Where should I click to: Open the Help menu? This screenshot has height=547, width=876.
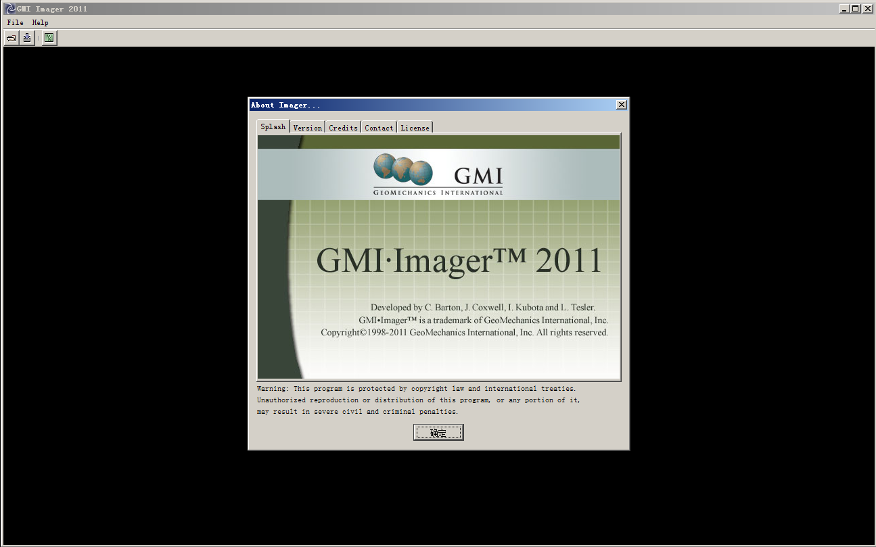point(41,22)
